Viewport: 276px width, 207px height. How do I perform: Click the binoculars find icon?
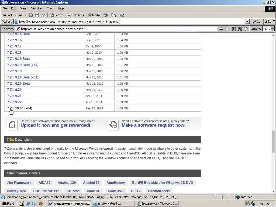(240, 29)
